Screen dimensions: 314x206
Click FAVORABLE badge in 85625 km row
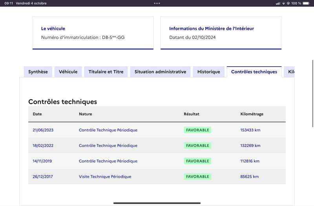pos(197,177)
